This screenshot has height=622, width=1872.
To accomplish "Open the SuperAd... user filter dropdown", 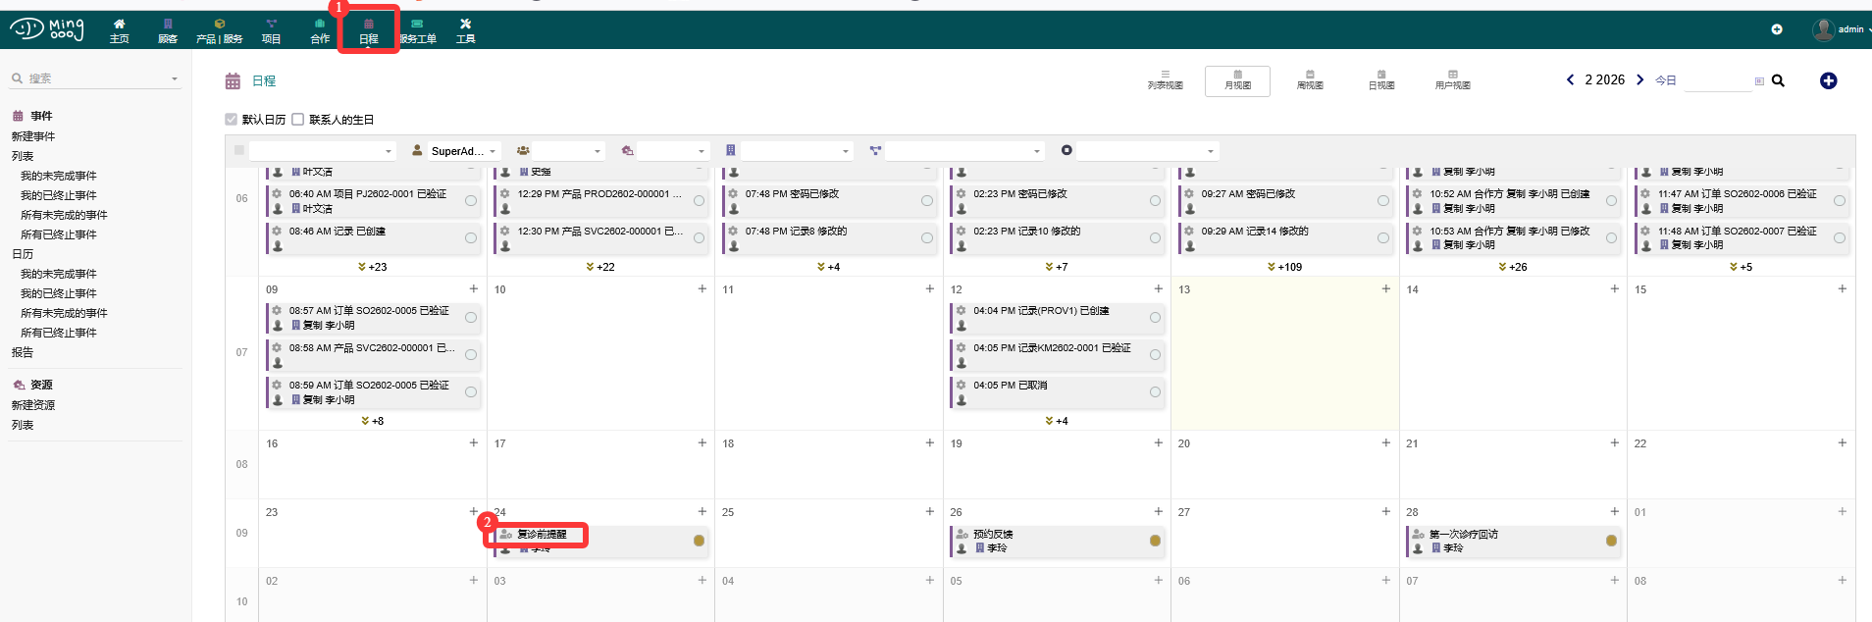I will tap(456, 151).
